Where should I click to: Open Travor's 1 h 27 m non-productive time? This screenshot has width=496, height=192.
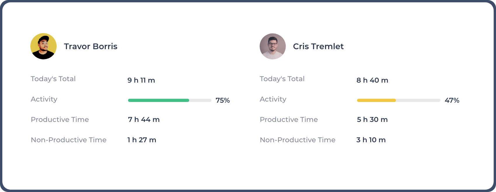pyautogui.click(x=141, y=140)
